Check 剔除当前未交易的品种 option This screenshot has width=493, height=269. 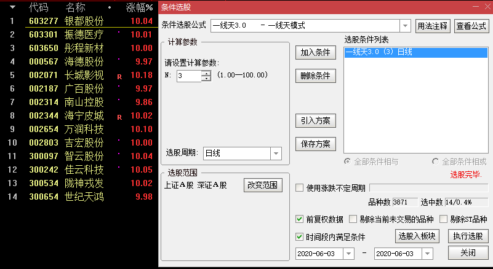pos(353,219)
